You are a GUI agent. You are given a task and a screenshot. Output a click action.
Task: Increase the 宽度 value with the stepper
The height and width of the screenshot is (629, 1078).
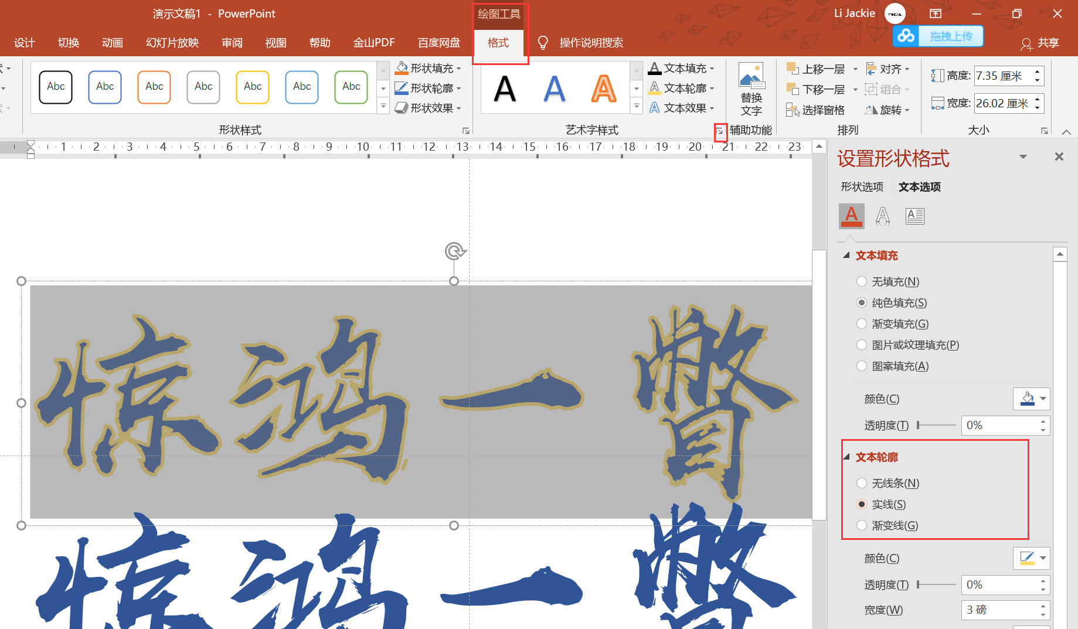coord(1042,606)
